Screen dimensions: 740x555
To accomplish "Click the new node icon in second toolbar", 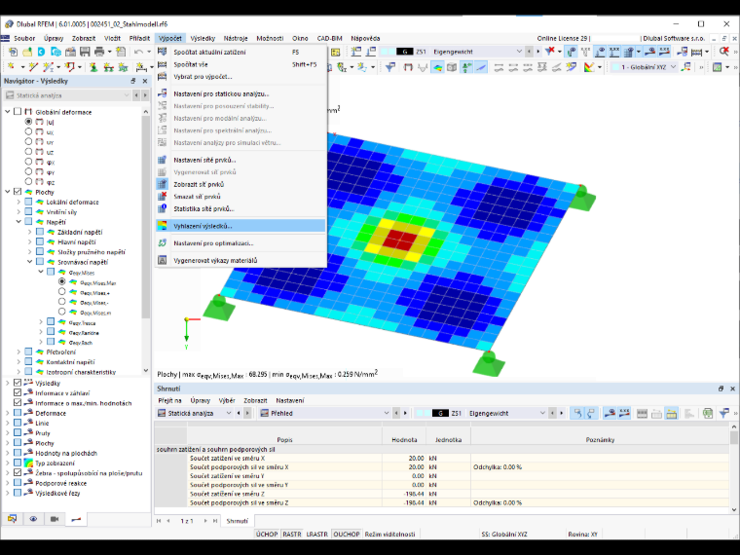I will coord(12,67).
